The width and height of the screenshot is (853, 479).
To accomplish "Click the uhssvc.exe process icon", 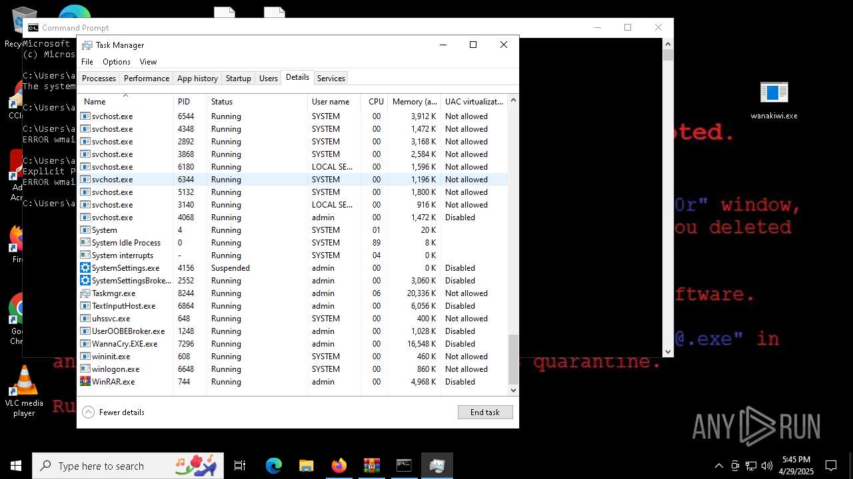I will [x=85, y=319].
